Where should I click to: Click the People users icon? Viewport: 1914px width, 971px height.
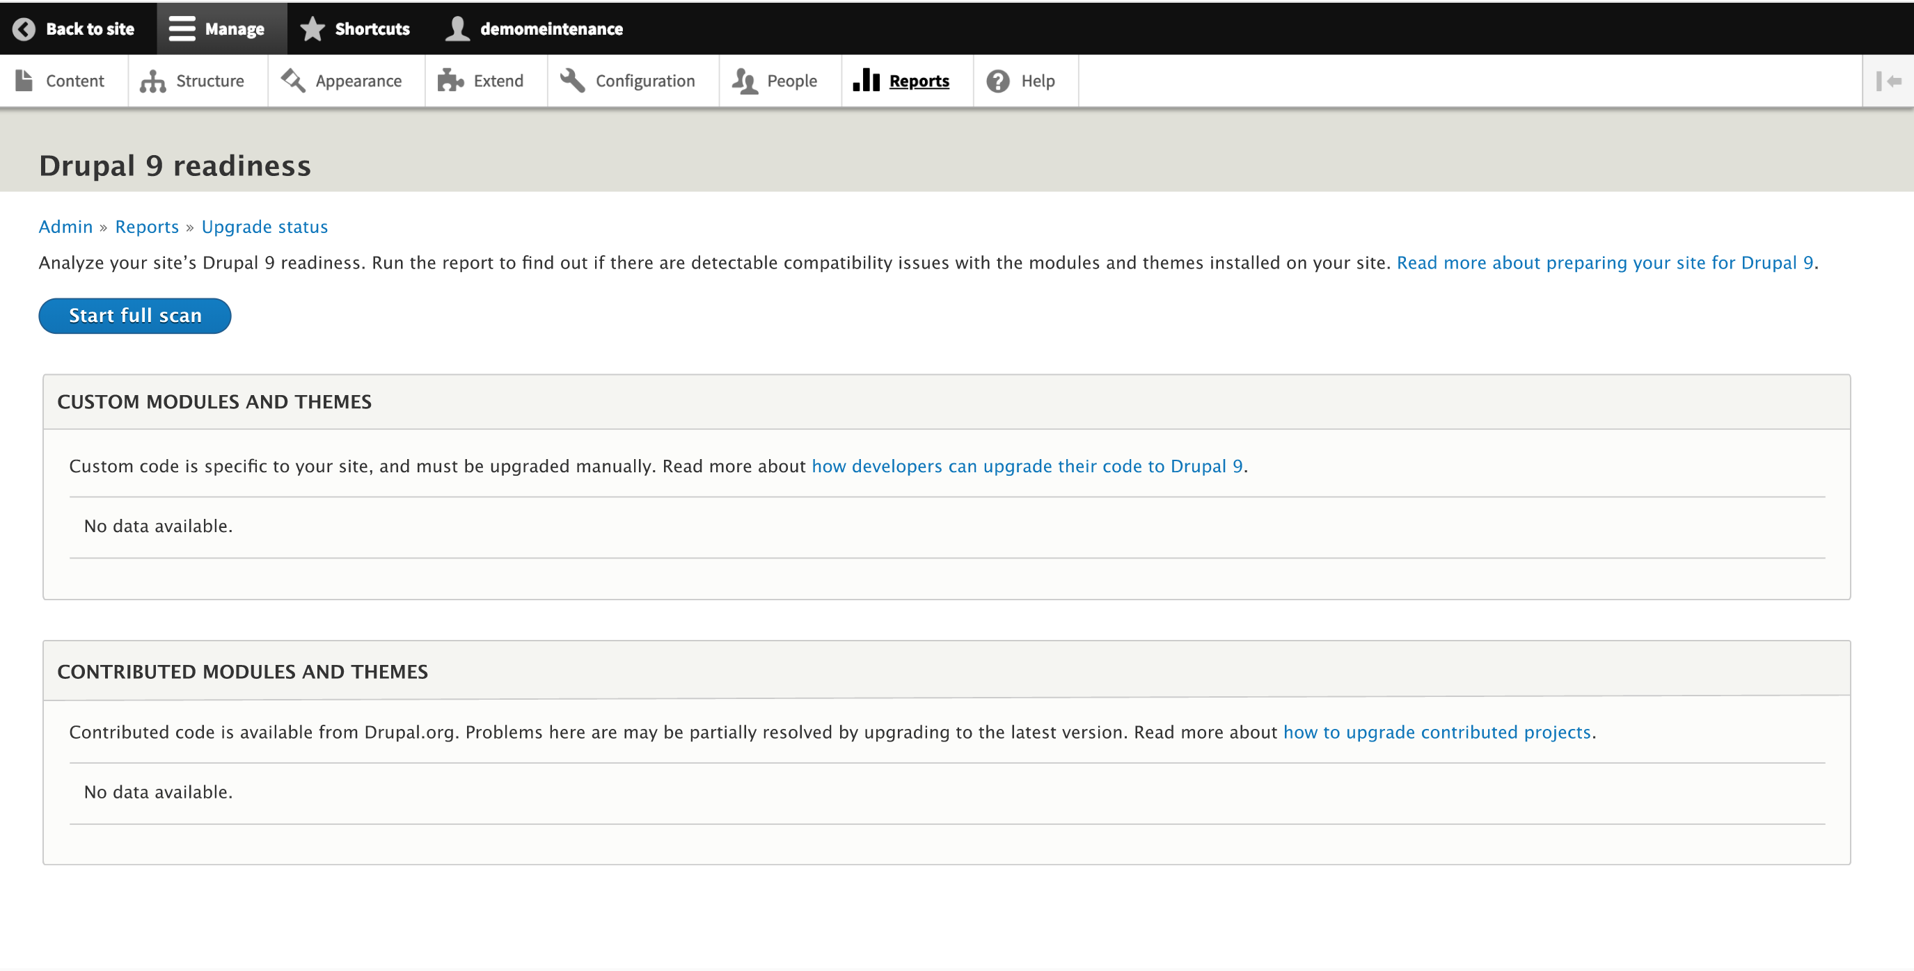[745, 80]
